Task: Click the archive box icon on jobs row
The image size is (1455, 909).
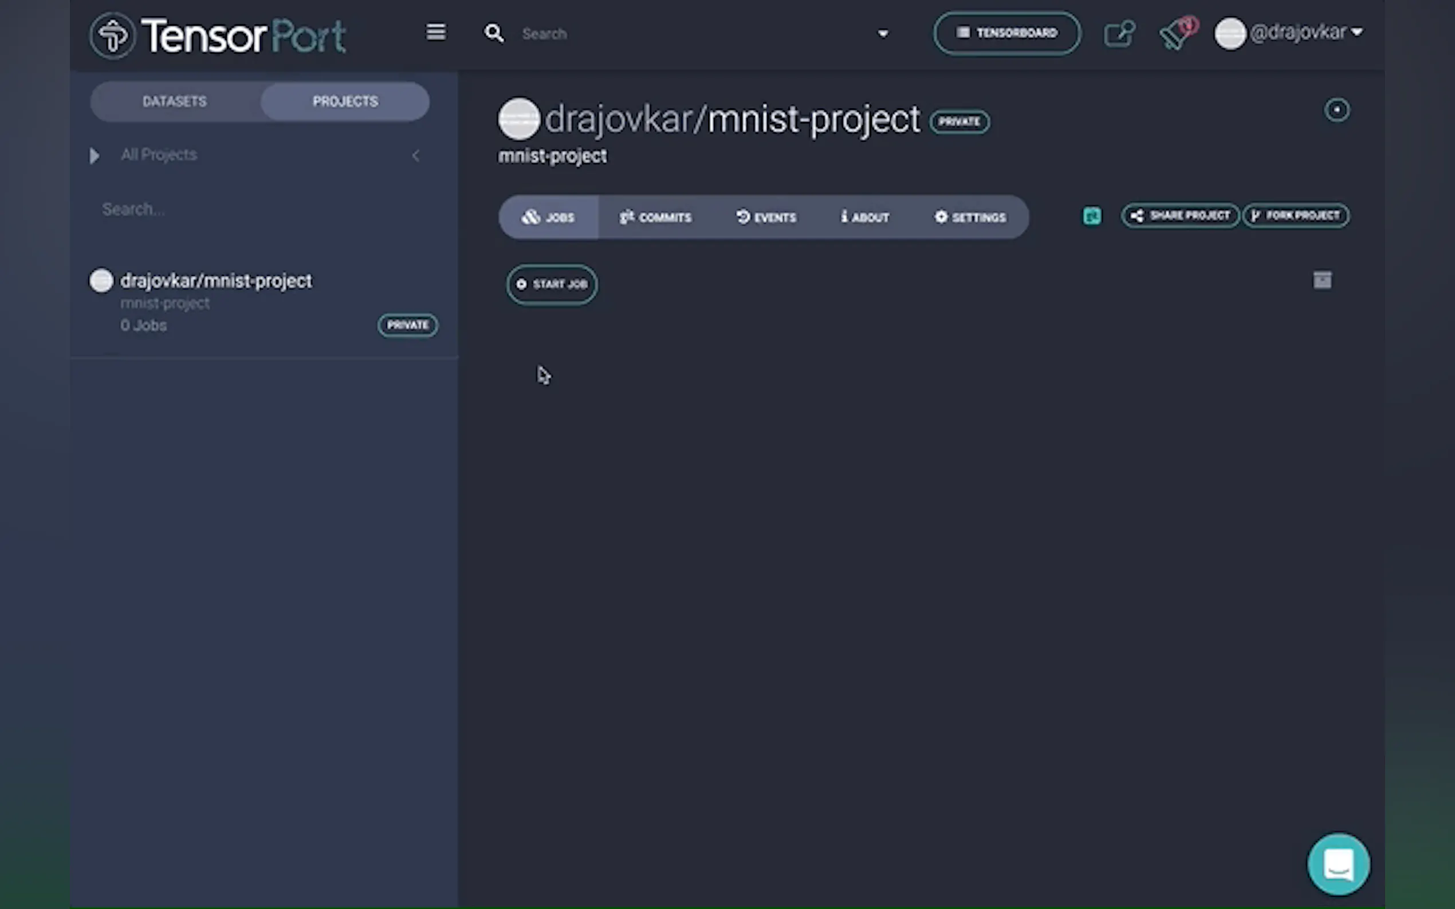Action: (1322, 280)
